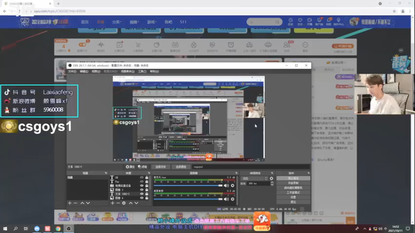The image size is (415, 233).
Task: Move selected source down
Action: tap(136, 203)
